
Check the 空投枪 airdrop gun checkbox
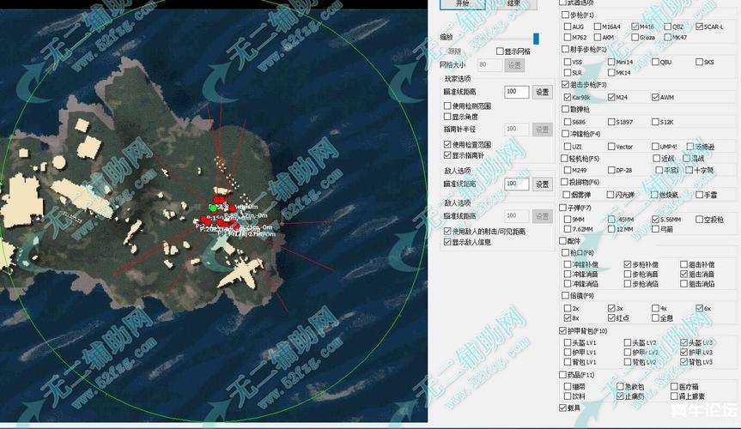point(699,220)
